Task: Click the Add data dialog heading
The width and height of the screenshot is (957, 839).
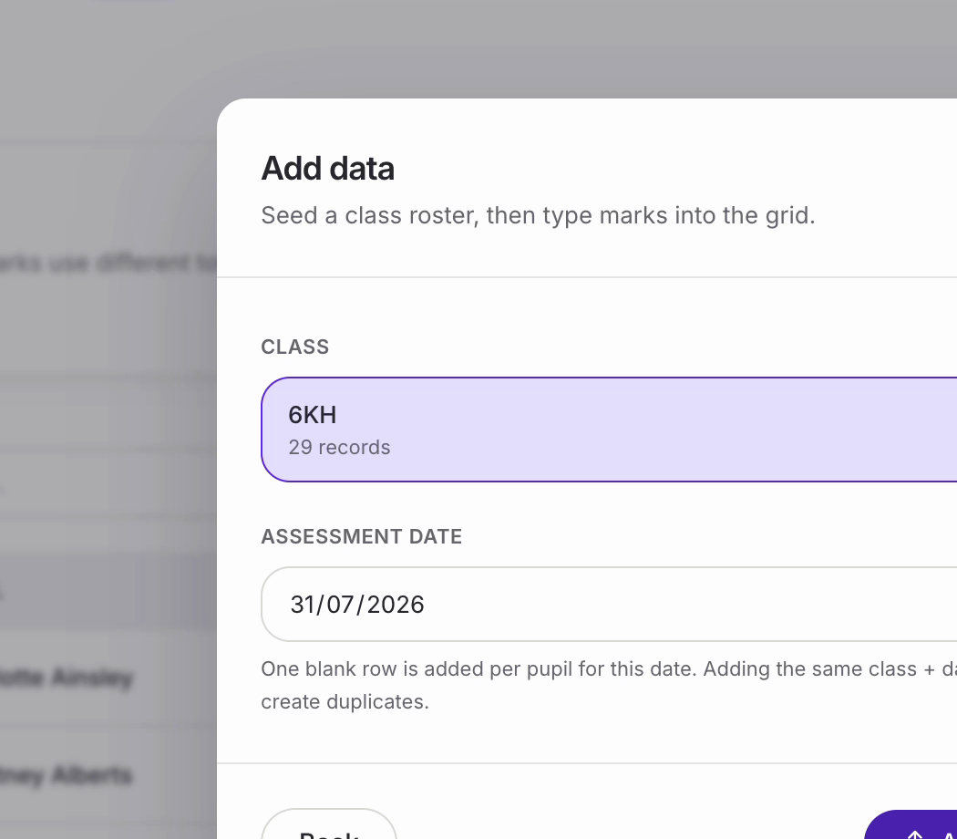Action: tap(328, 169)
